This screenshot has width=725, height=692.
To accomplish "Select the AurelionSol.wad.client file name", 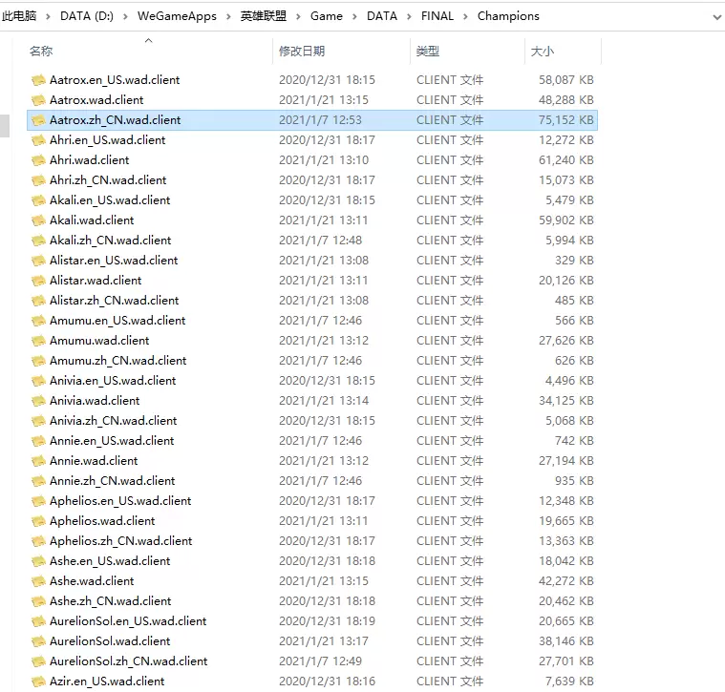I will pyautogui.click(x=110, y=641).
